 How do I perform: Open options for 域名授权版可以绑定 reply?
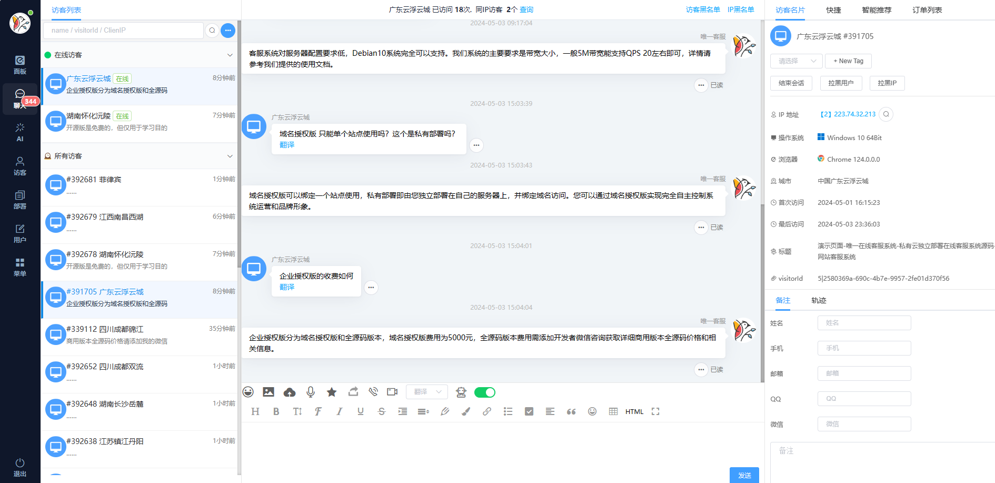coord(701,227)
